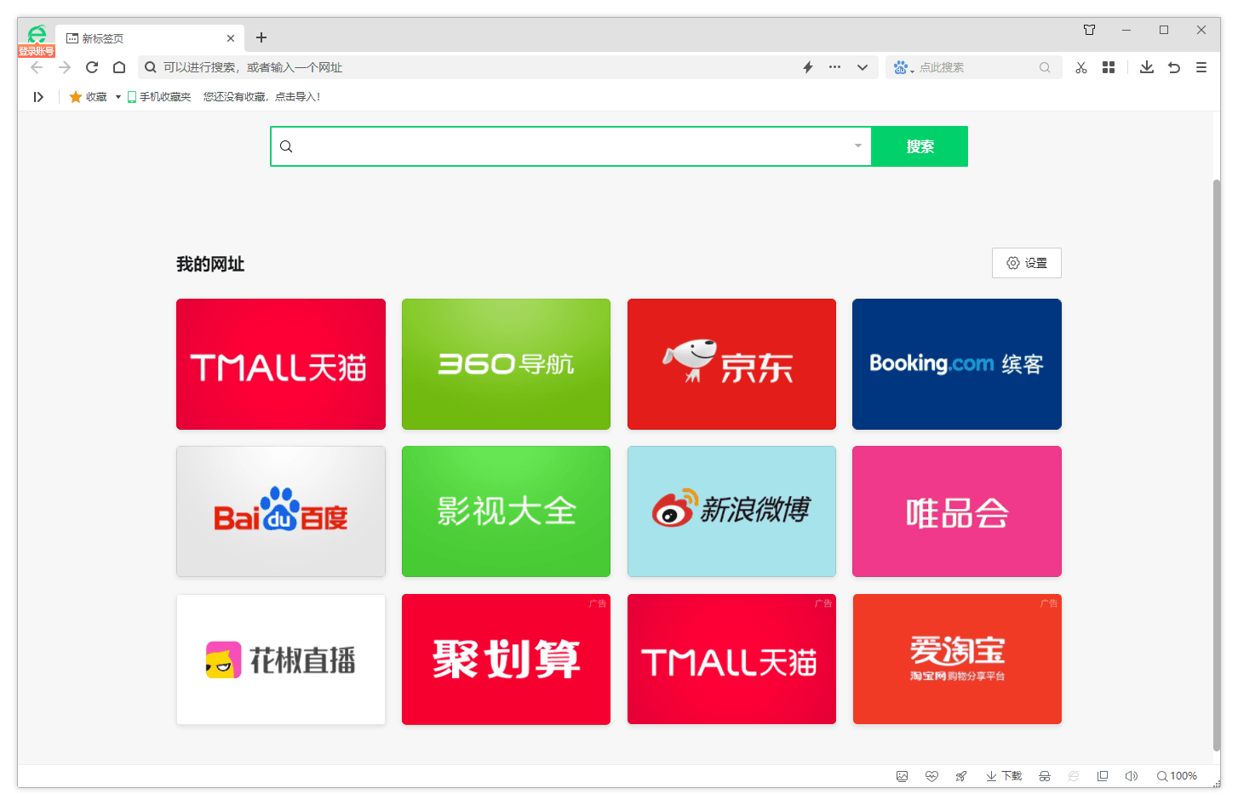Click the heart health-check icon in status bar
Image resolution: width=1238 pixels, height=805 pixels.
pyautogui.click(x=931, y=775)
